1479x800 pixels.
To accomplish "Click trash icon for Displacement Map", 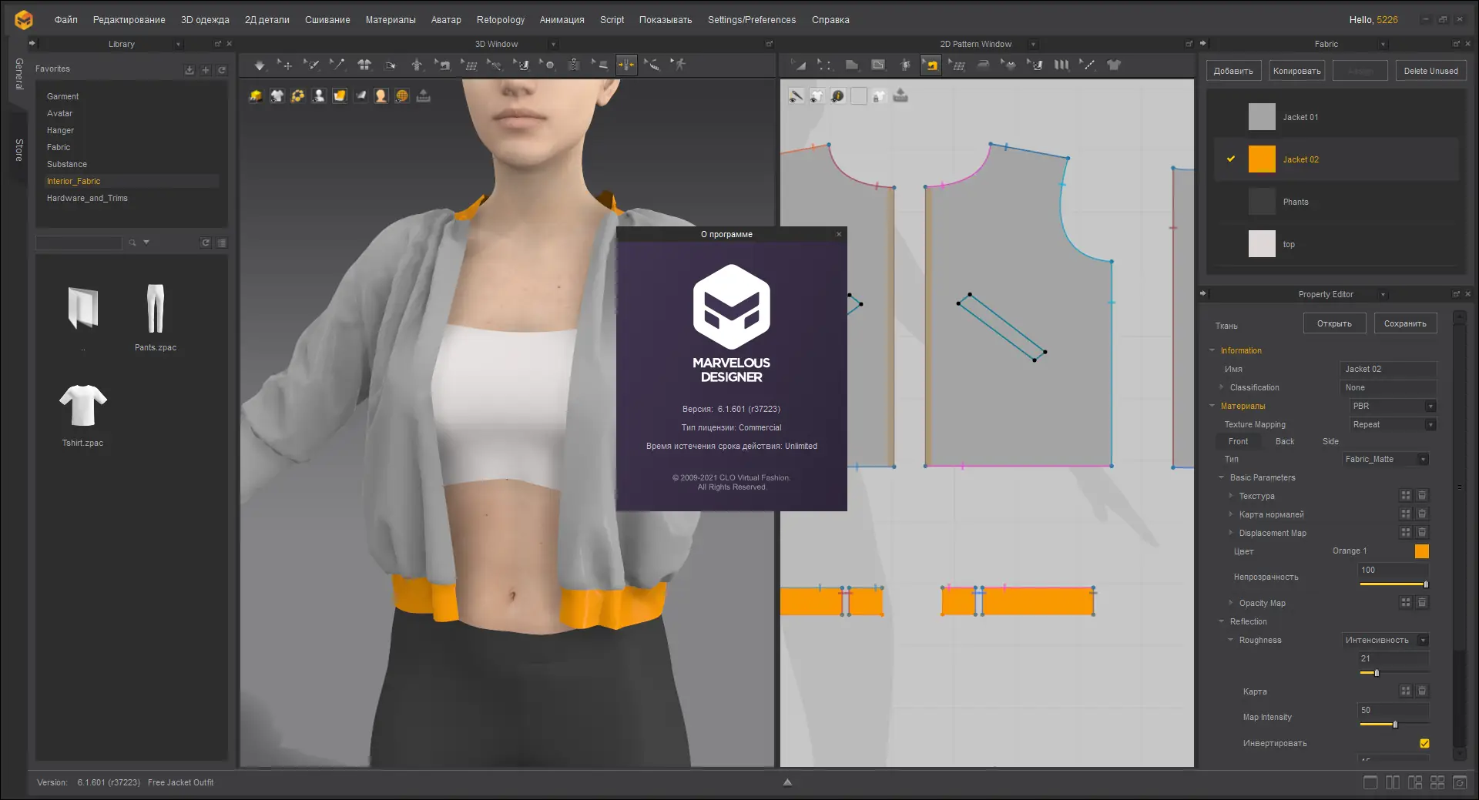I will [x=1422, y=533].
